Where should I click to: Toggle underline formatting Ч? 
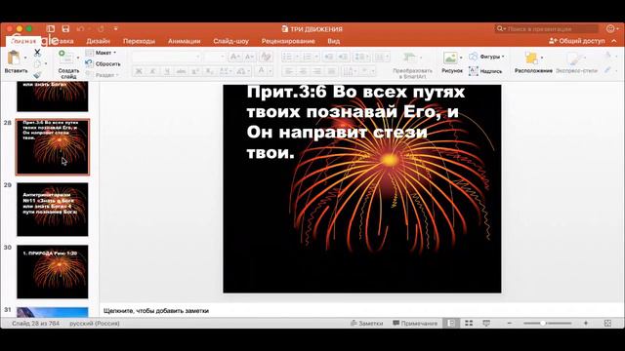(167, 71)
